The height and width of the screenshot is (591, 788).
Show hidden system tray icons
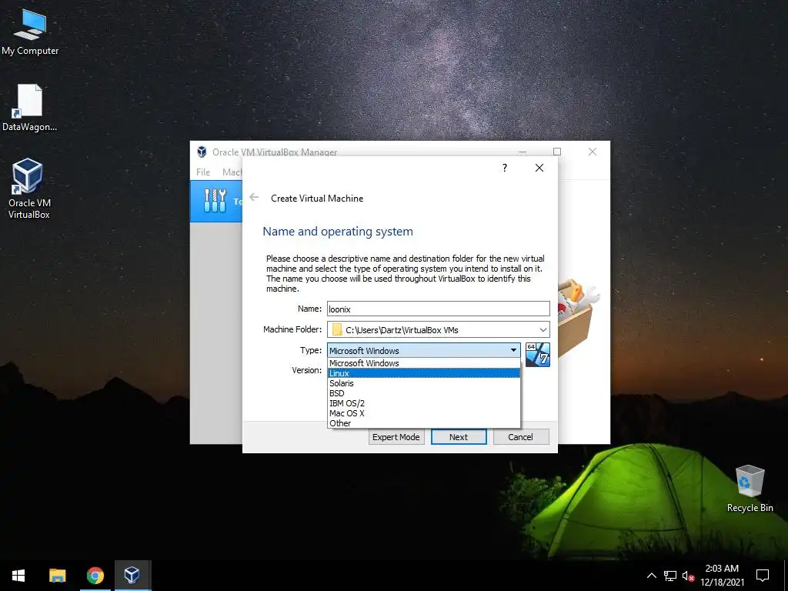(651, 576)
